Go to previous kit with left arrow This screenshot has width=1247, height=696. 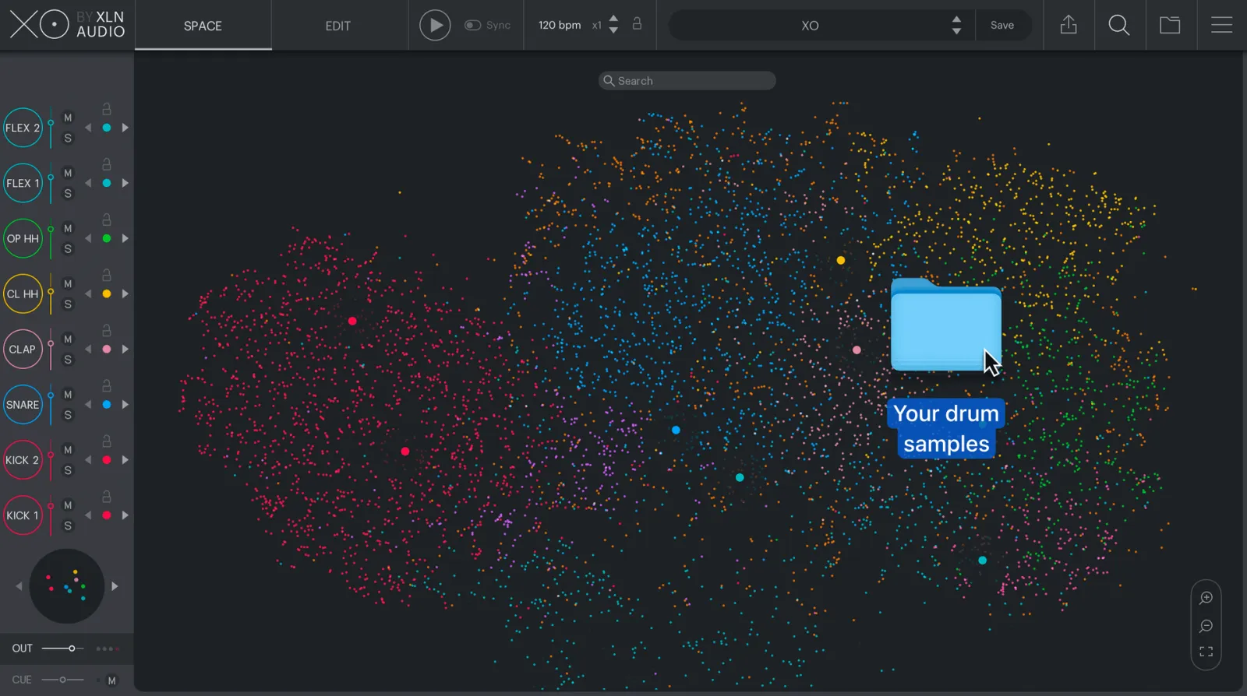point(19,586)
